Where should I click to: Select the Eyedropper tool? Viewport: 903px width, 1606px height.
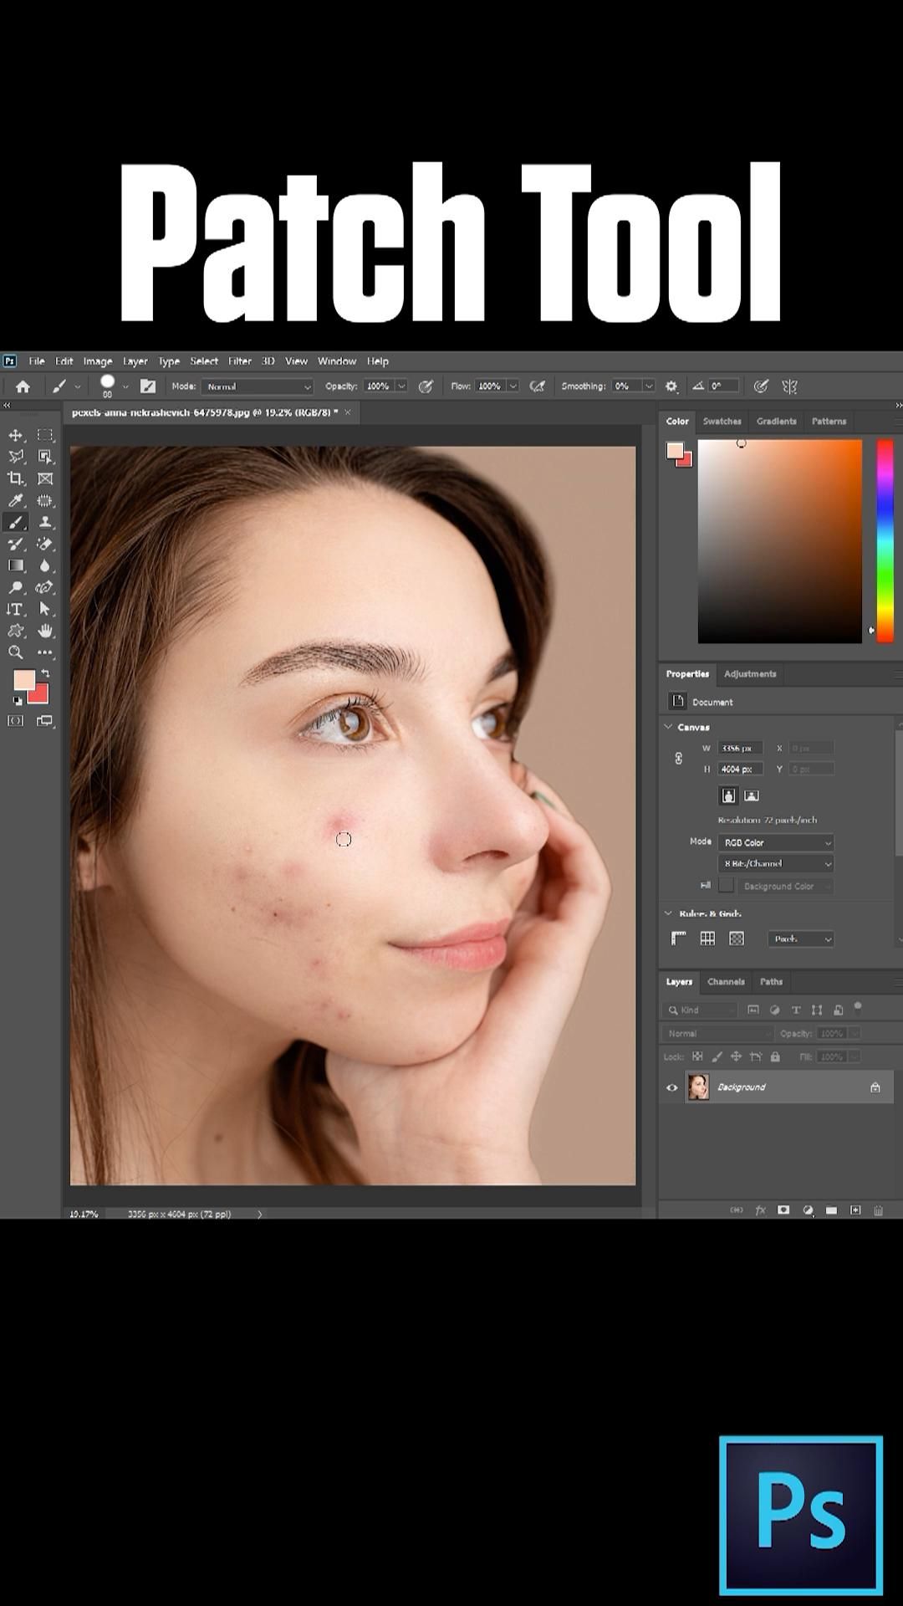pyautogui.click(x=16, y=500)
